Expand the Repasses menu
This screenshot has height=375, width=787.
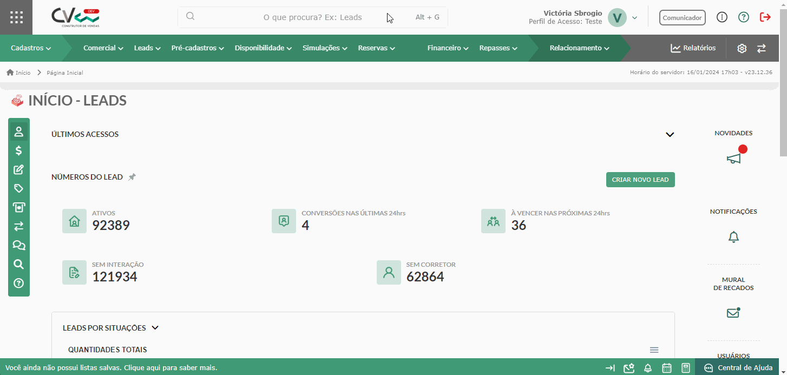click(498, 48)
